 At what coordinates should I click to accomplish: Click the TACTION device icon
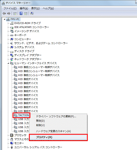pos(15,115)
